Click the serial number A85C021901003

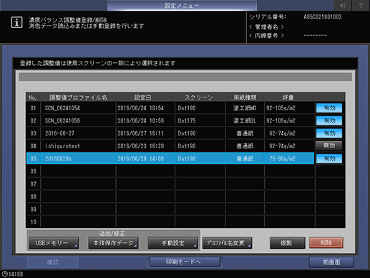(x=323, y=17)
